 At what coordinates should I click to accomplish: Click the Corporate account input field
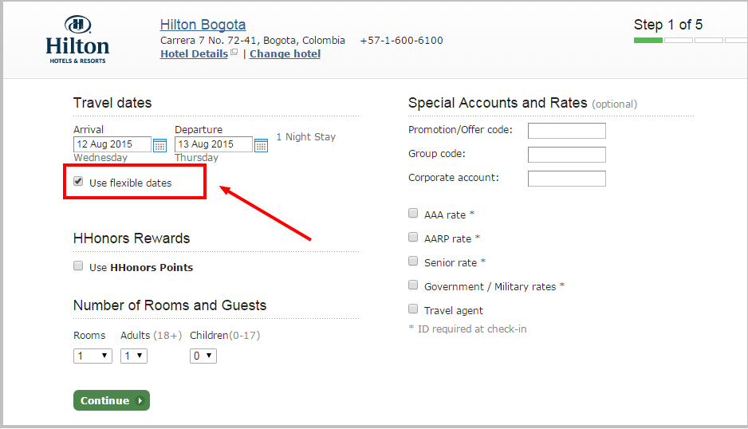coord(567,179)
